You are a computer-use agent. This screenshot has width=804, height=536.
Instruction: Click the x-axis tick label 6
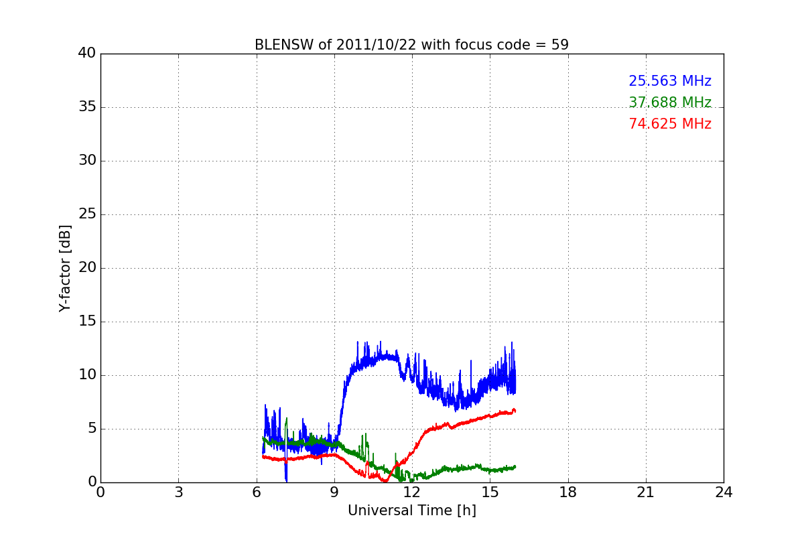pyautogui.click(x=256, y=492)
